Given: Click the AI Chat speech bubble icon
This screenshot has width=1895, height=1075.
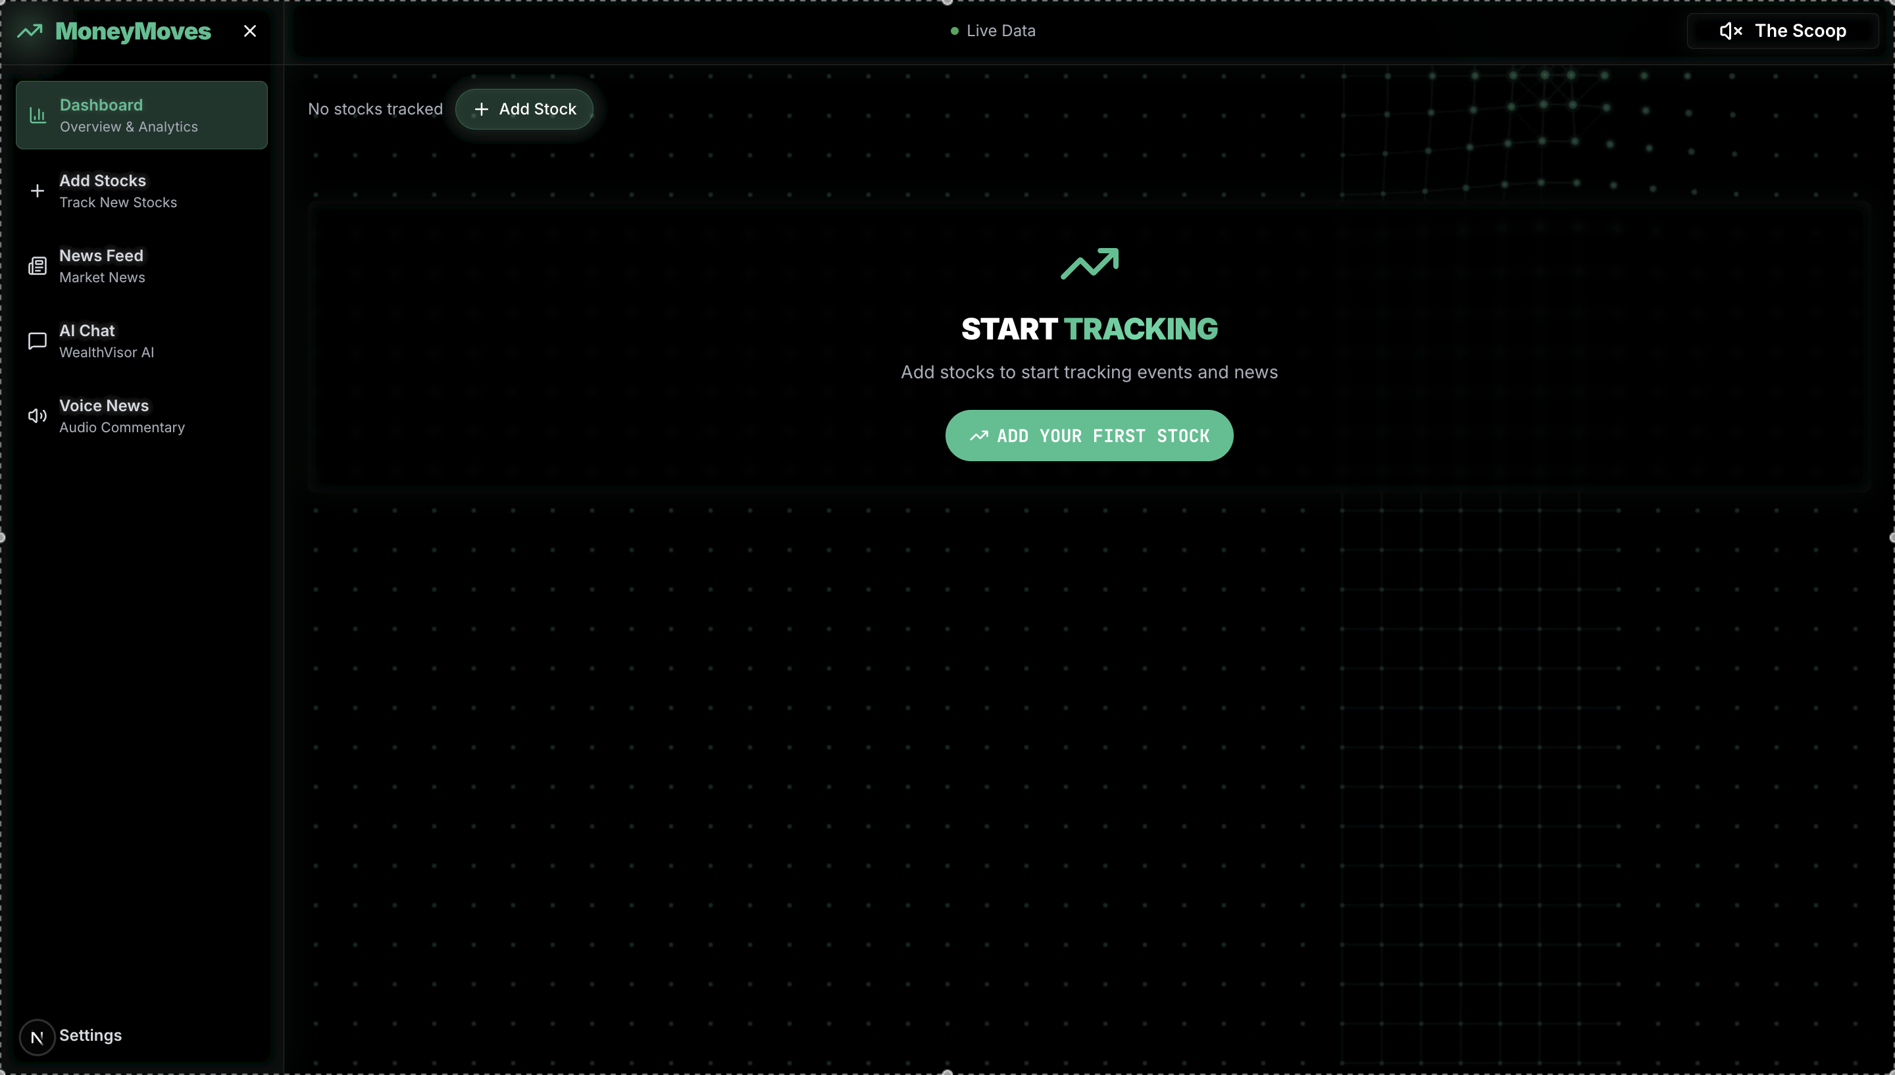Looking at the screenshot, I should point(38,341).
